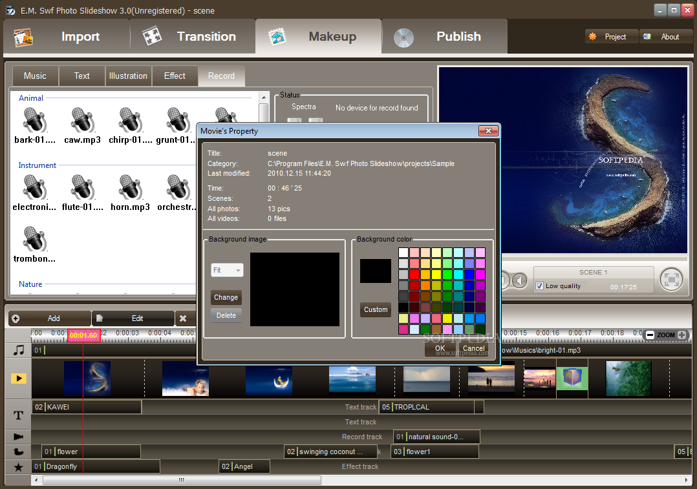Image resolution: width=697 pixels, height=489 pixels.
Task: Click the timeline scrollbar right arrow
Action: [687, 480]
